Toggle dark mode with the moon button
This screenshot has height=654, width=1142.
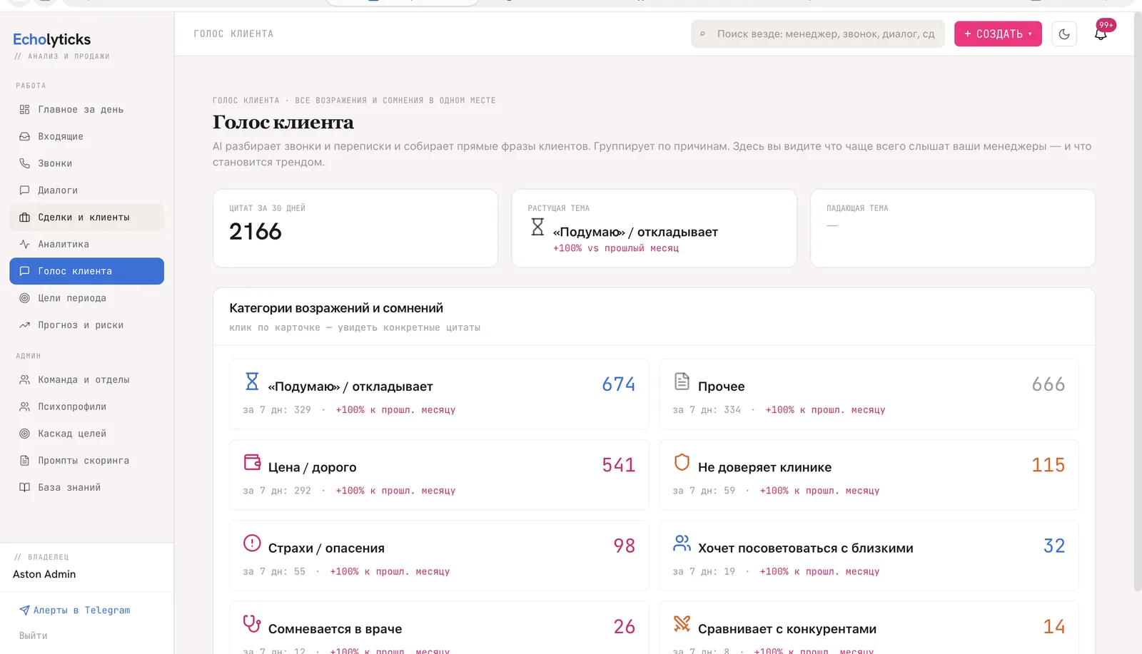click(x=1064, y=34)
